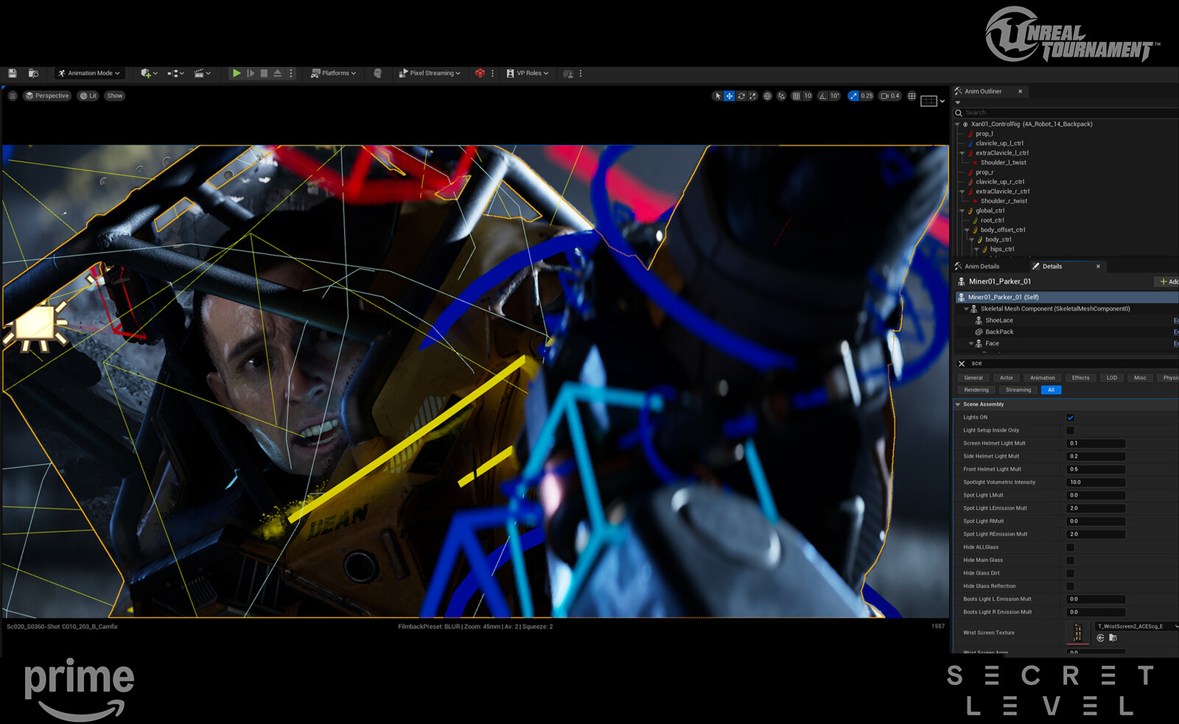Open the cinematics clapperboard dropdown
The height and width of the screenshot is (724, 1179).
coord(202,74)
